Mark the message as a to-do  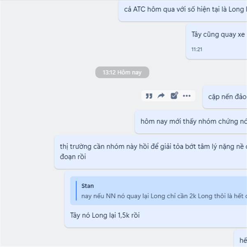click(174, 96)
